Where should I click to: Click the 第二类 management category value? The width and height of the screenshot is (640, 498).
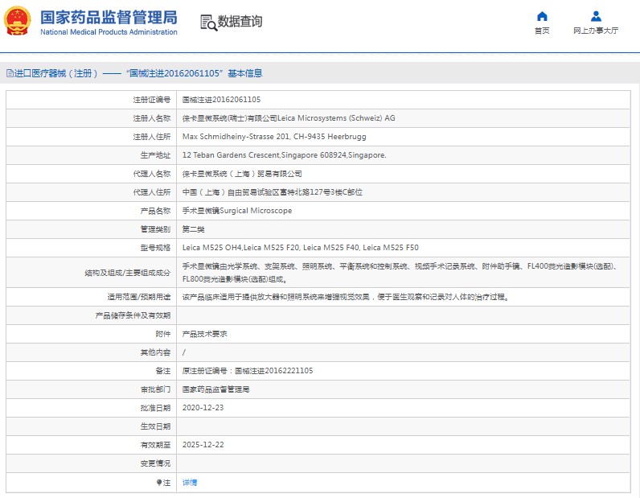click(194, 229)
